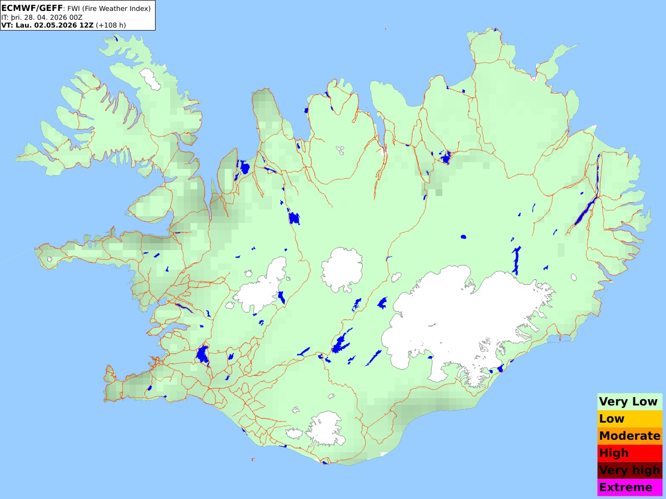Select the High legend entry
The height and width of the screenshot is (499, 666).
tap(630, 453)
